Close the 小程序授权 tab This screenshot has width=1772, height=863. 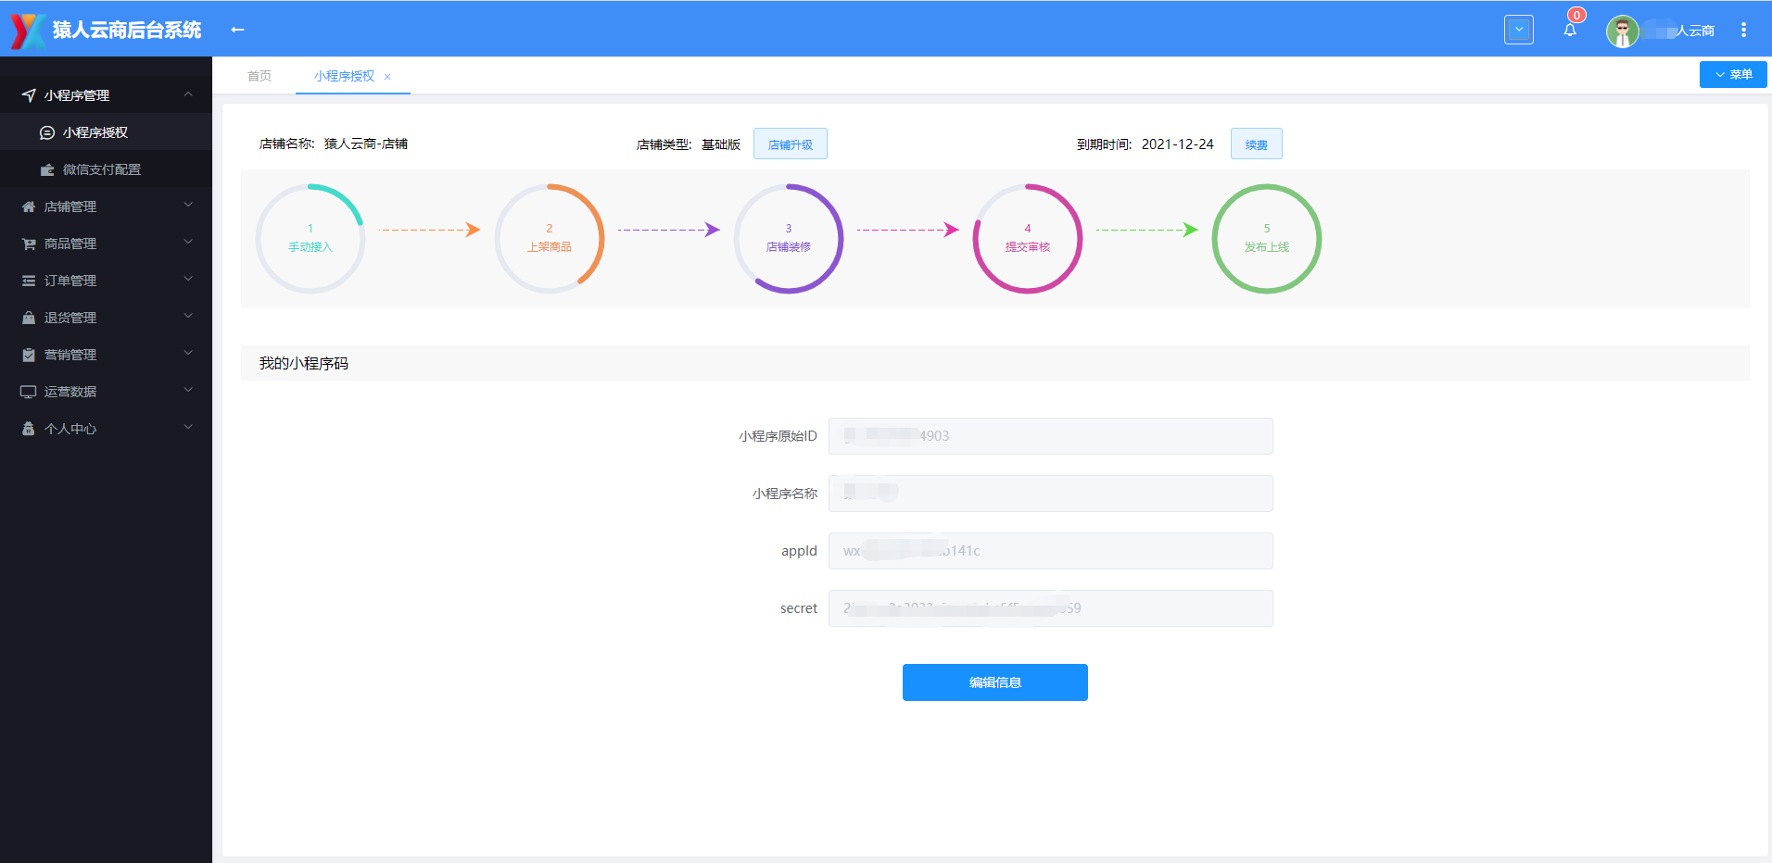coord(387,77)
